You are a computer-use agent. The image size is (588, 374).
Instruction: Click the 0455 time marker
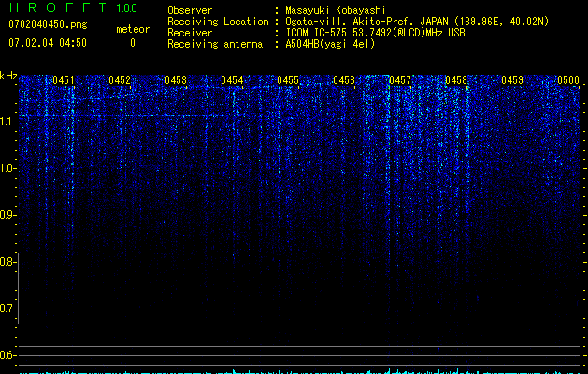(288, 80)
